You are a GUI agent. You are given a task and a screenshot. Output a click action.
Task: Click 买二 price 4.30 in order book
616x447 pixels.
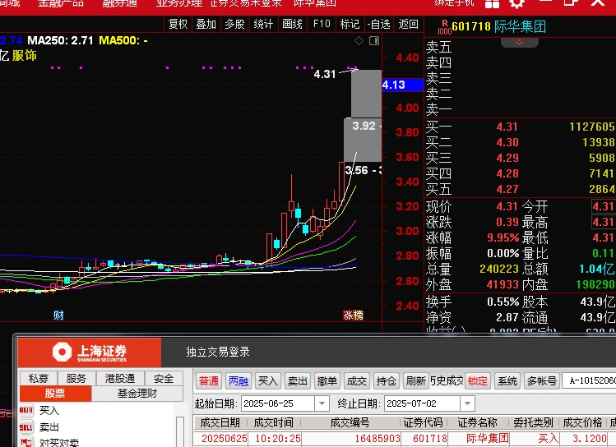[x=507, y=142]
